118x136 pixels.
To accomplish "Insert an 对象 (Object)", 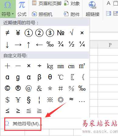I will [72, 4].
